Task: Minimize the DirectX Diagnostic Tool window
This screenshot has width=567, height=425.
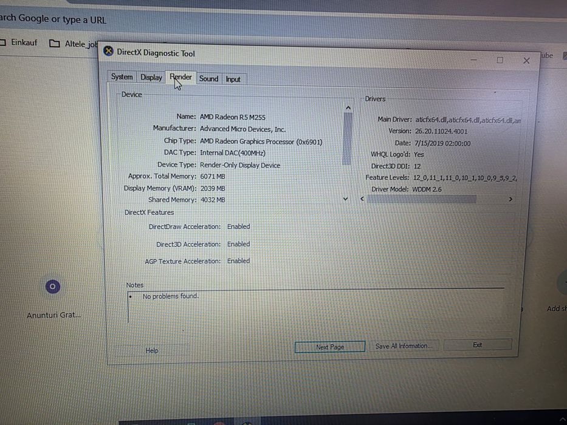Action: click(x=474, y=59)
